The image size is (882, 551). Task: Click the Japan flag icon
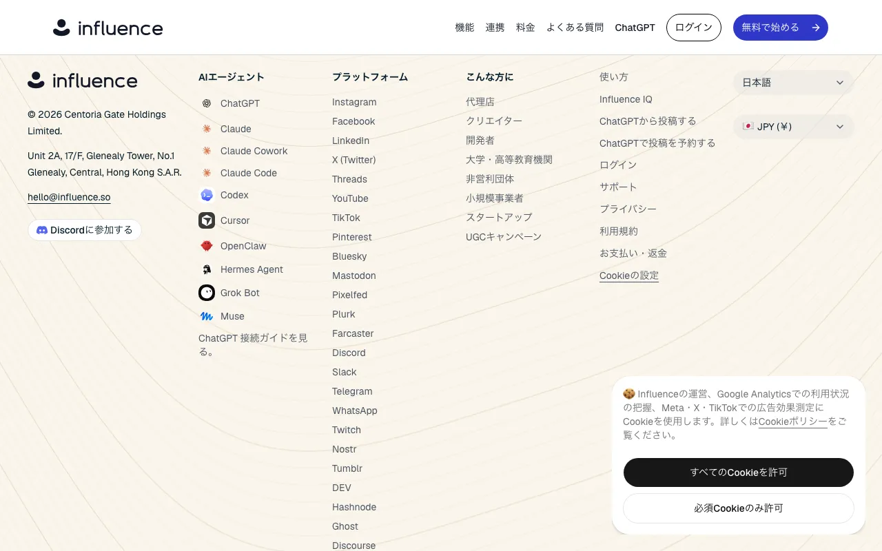(748, 126)
